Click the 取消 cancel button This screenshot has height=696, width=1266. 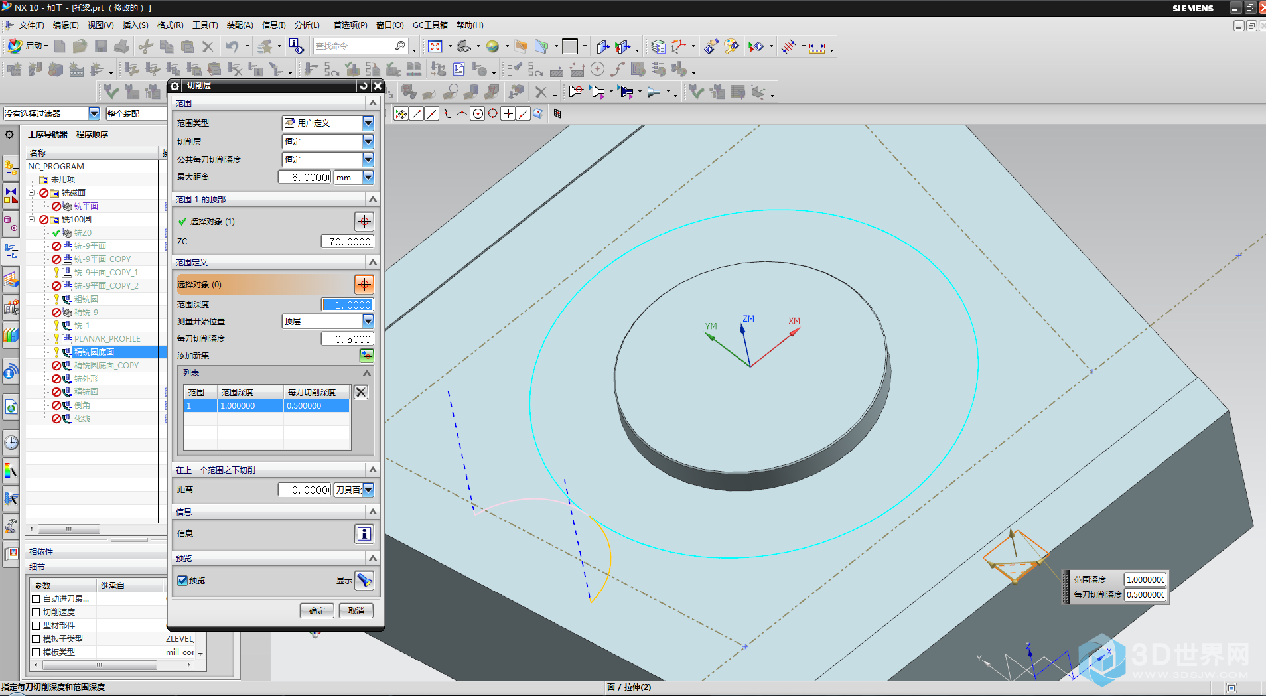pyautogui.click(x=356, y=610)
